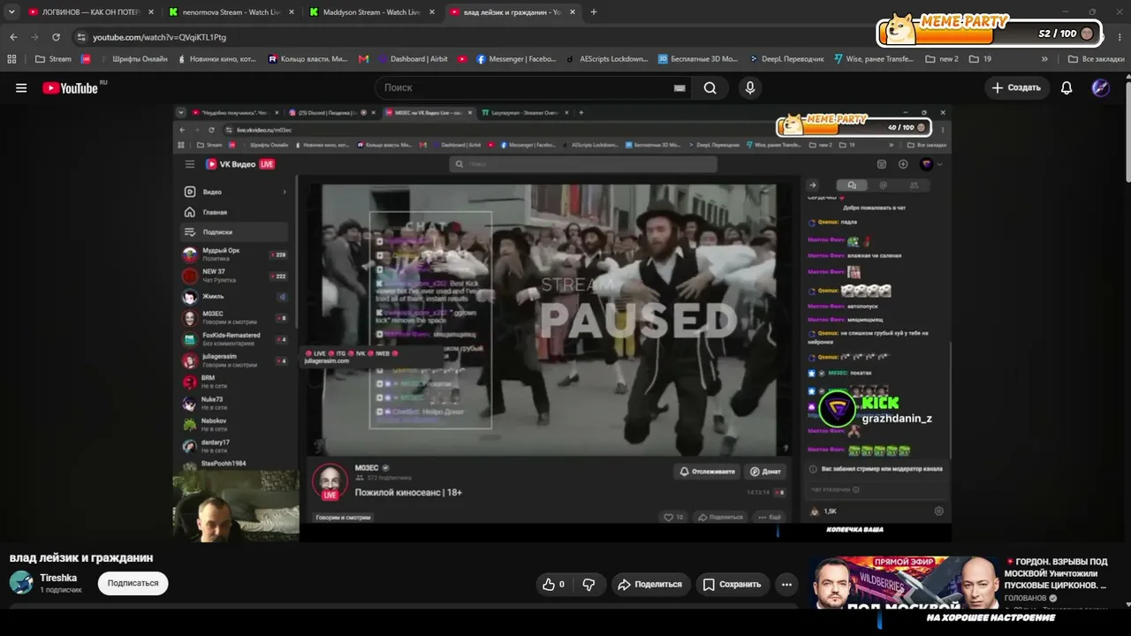Close the nenormova Stream tab
The height and width of the screenshot is (636, 1131).
coord(292,12)
